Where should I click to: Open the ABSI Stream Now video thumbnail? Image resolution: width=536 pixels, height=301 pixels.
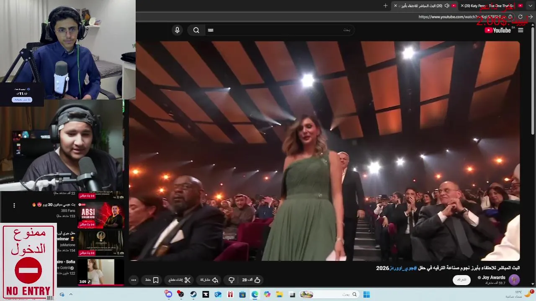[x=100, y=215]
